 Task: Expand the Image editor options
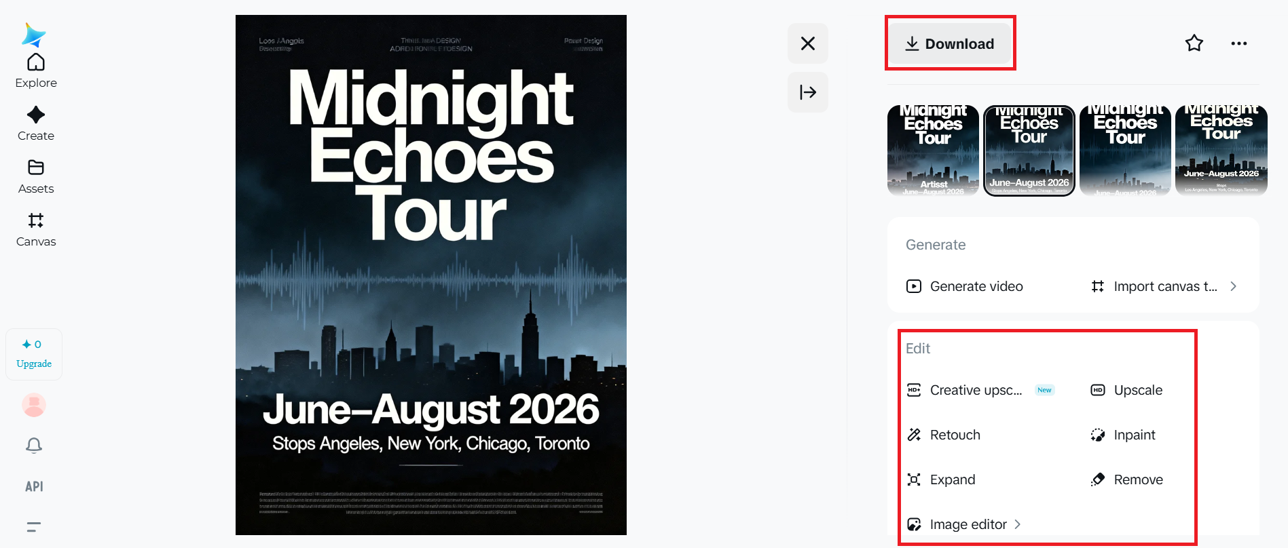coord(968,524)
